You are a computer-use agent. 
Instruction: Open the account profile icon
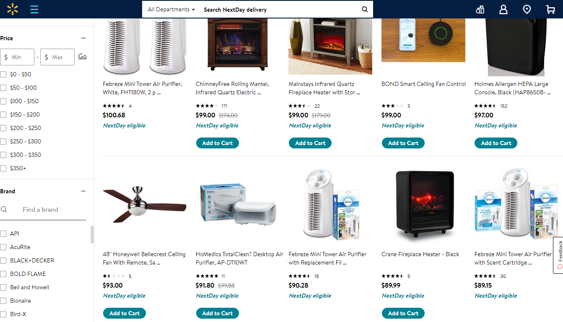tap(503, 9)
